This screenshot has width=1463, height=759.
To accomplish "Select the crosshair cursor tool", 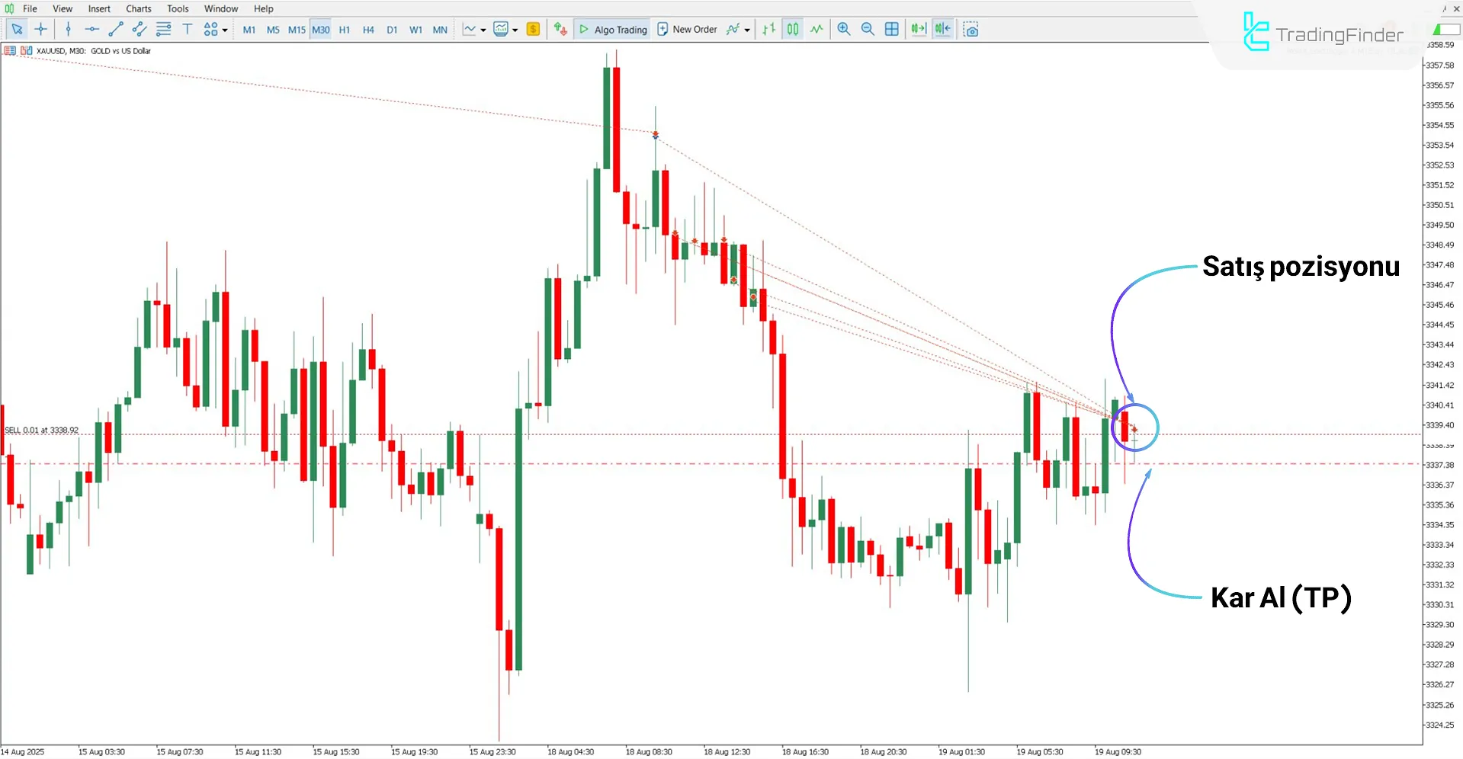I will (x=41, y=29).
